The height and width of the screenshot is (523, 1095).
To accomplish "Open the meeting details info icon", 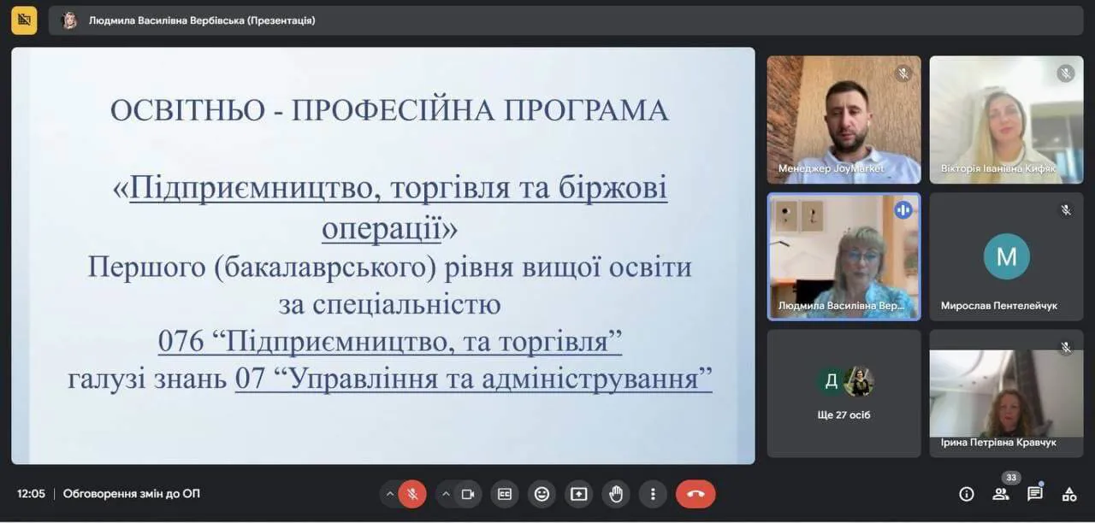I will 967,494.
